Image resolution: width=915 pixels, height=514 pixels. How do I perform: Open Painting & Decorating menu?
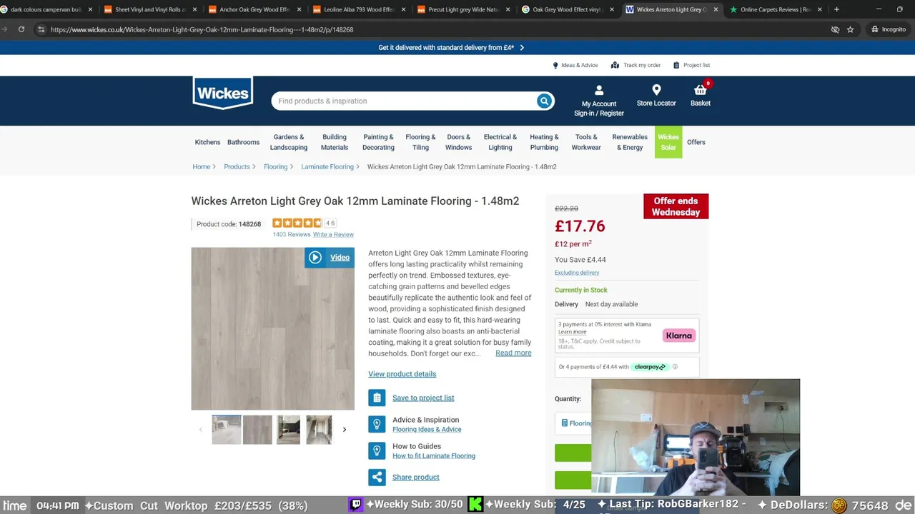(x=378, y=142)
